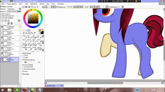
Task: Select the rectangular selection tool
Action: pos(24,30)
